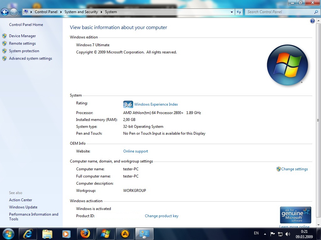The height and width of the screenshot is (240, 321).
Task: Expand the arrow after Control Panel breadcrumb
Action: pos(61,12)
